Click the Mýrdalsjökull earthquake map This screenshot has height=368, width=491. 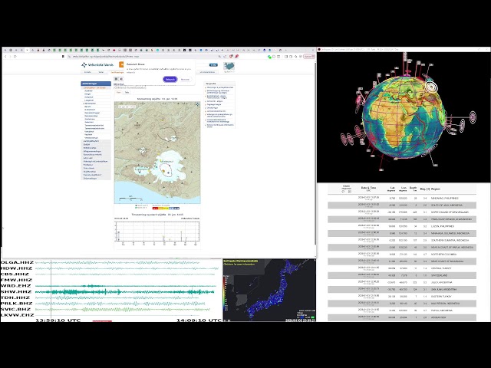[157, 153]
